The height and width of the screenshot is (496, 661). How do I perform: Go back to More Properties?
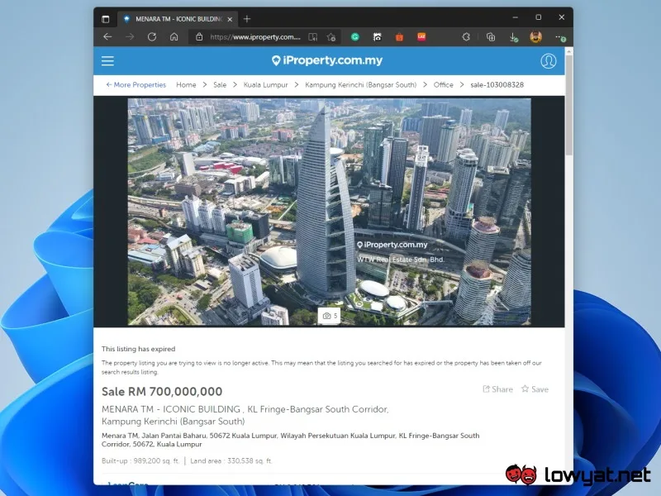click(x=136, y=85)
